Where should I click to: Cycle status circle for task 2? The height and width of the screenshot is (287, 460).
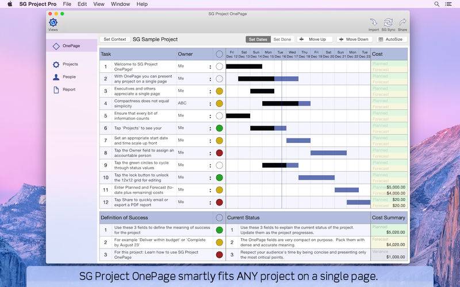pyautogui.click(x=219, y=79)
